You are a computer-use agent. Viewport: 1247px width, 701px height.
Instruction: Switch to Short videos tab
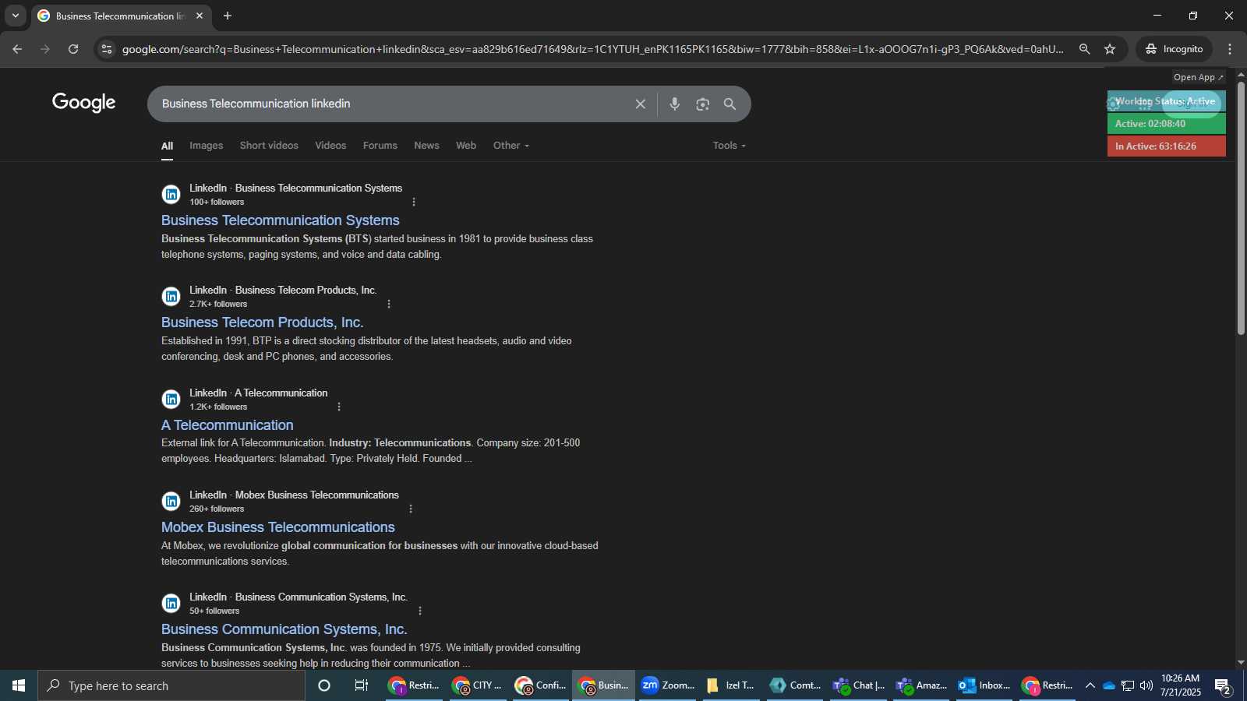[x=269, y=146]
